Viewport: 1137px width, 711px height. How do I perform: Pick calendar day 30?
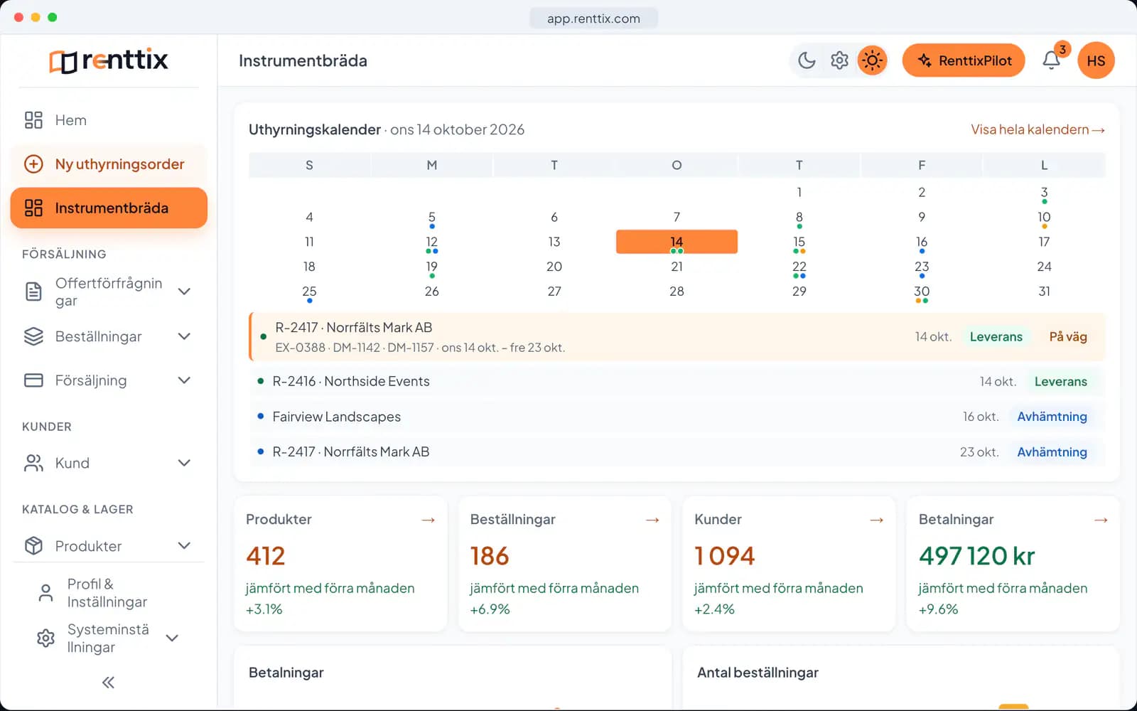(x=922, y=292)
